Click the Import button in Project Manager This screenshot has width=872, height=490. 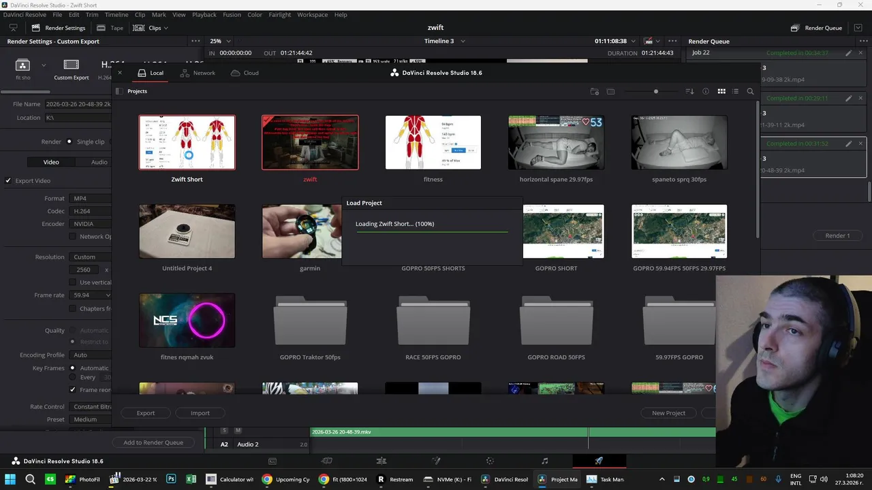coord(200,413)
